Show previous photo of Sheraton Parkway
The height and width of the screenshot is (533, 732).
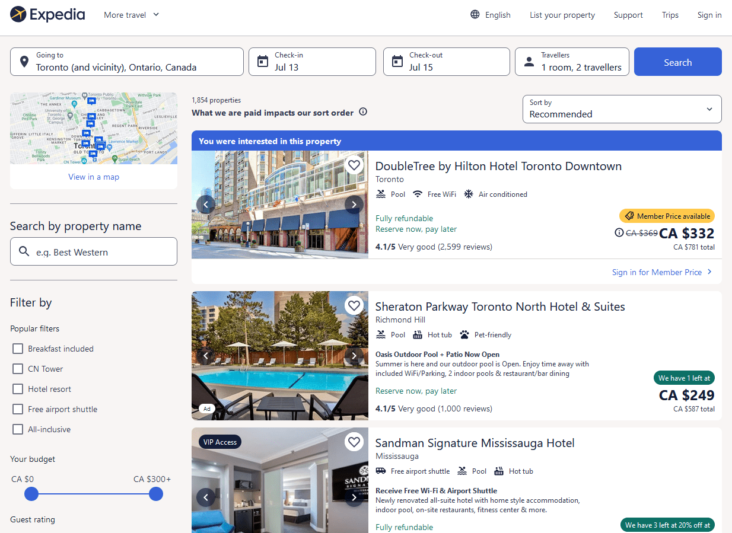point(206,356)
